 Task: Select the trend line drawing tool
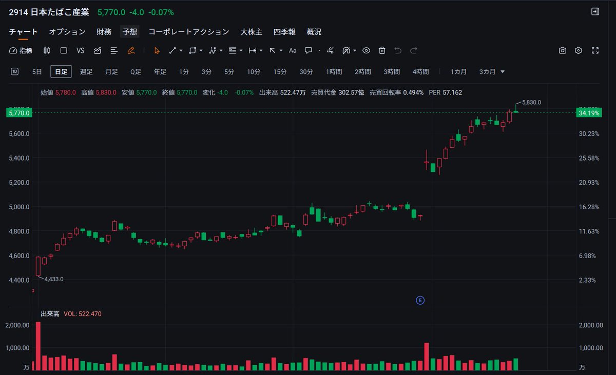pos(173,50)
